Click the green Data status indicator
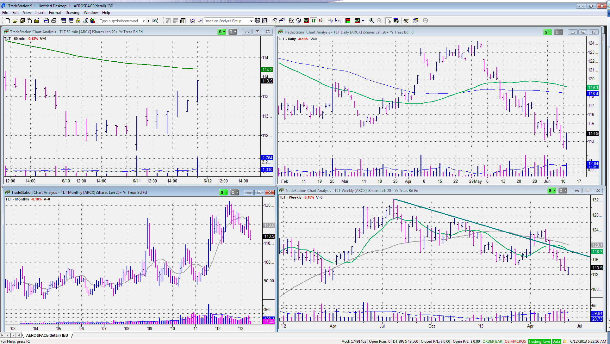The image size is (610, 344). [556, 341]
